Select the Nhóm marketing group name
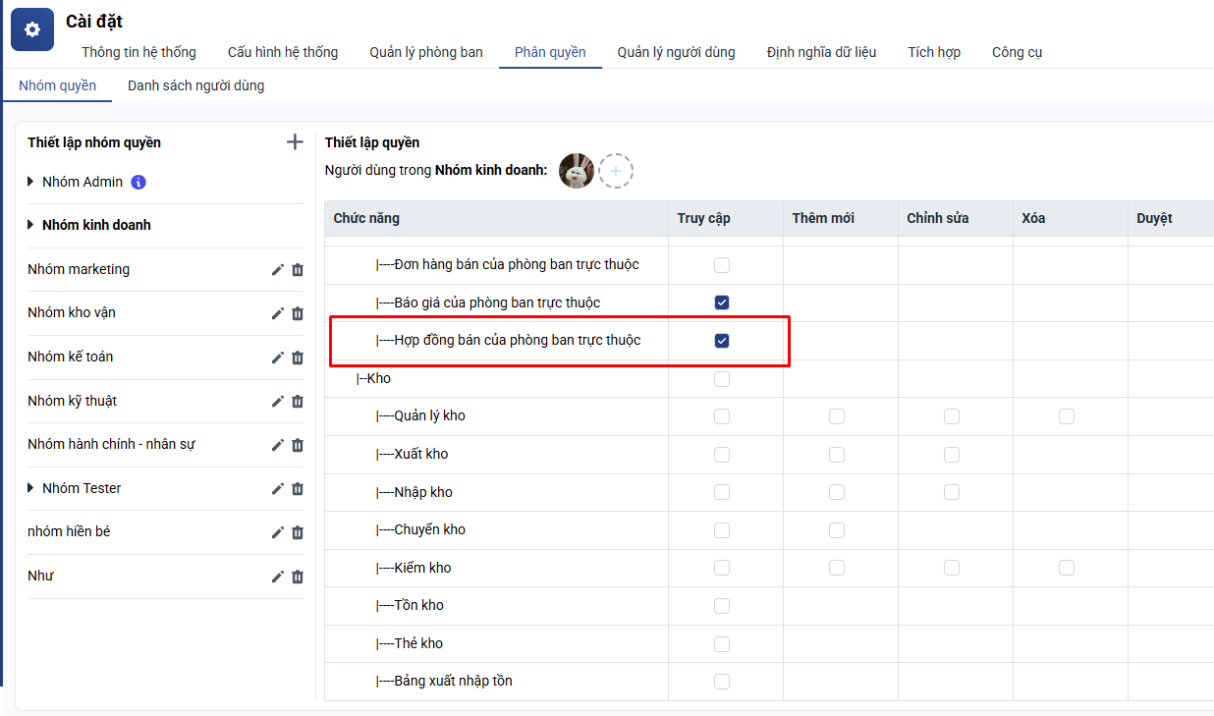This screenshot has height=716, width=1214. pyautogui.click(x=79, y=269)
